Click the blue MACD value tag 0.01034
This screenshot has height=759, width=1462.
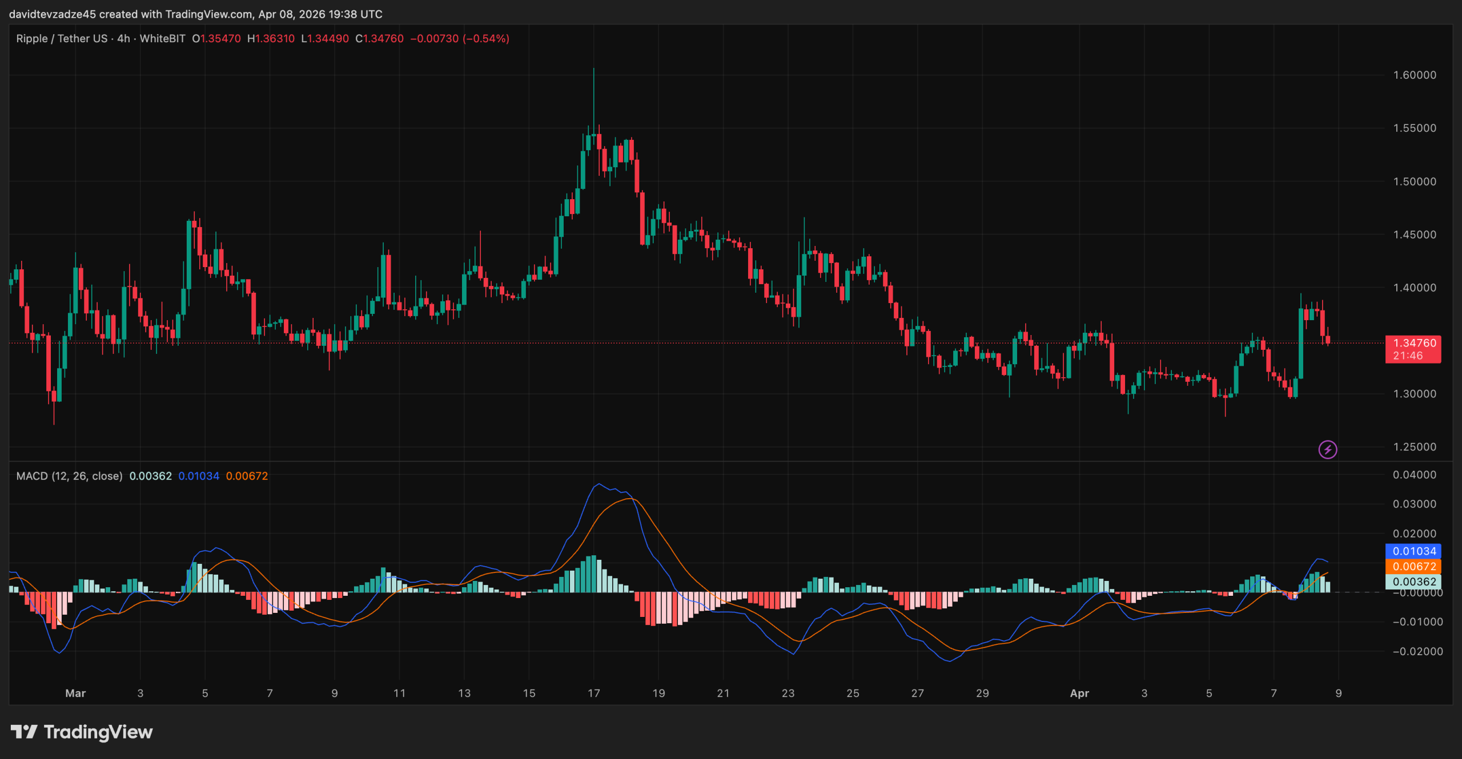point(1413,551)
